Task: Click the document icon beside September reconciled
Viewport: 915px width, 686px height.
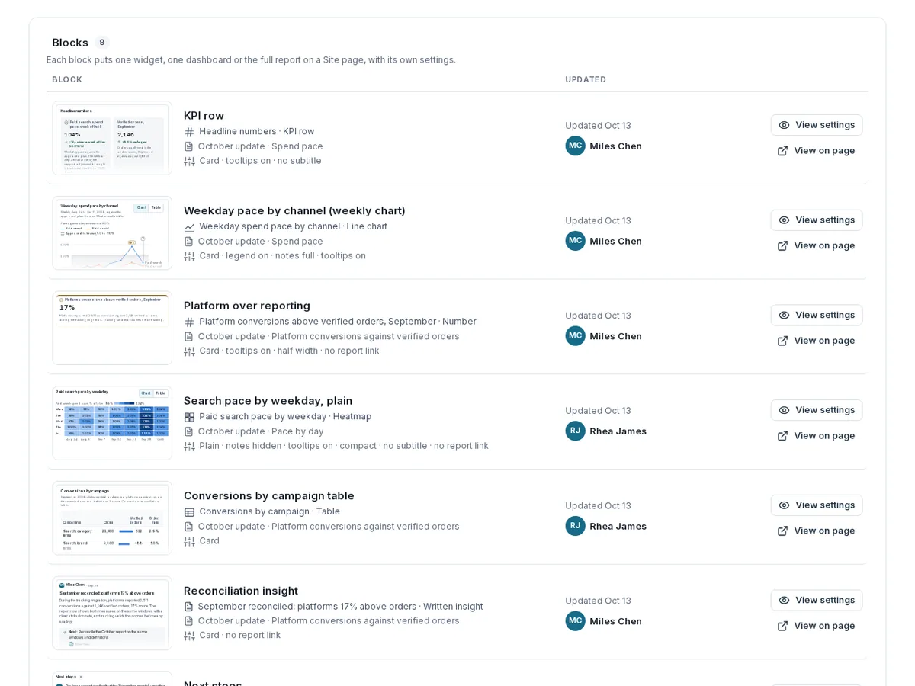Action: (x=189, y=607)
